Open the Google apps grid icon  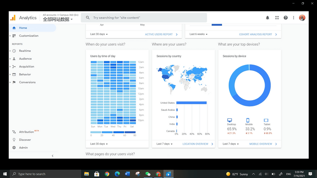click(x=277, y=18)
